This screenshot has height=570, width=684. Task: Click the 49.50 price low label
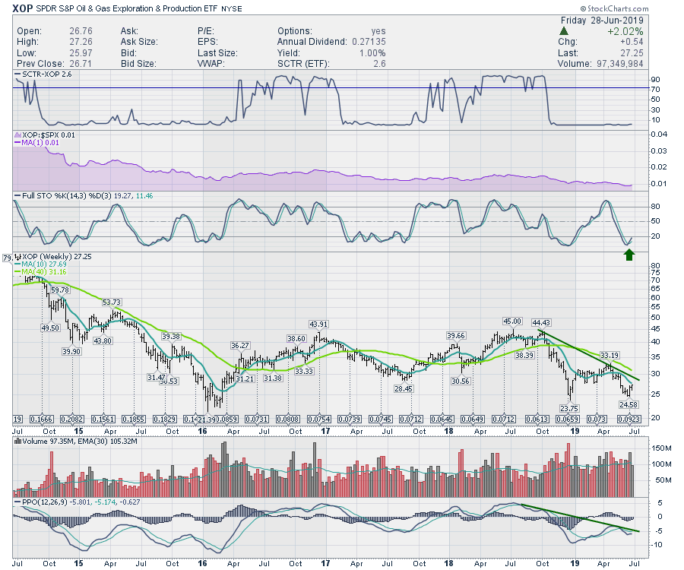tap(50, 328)
